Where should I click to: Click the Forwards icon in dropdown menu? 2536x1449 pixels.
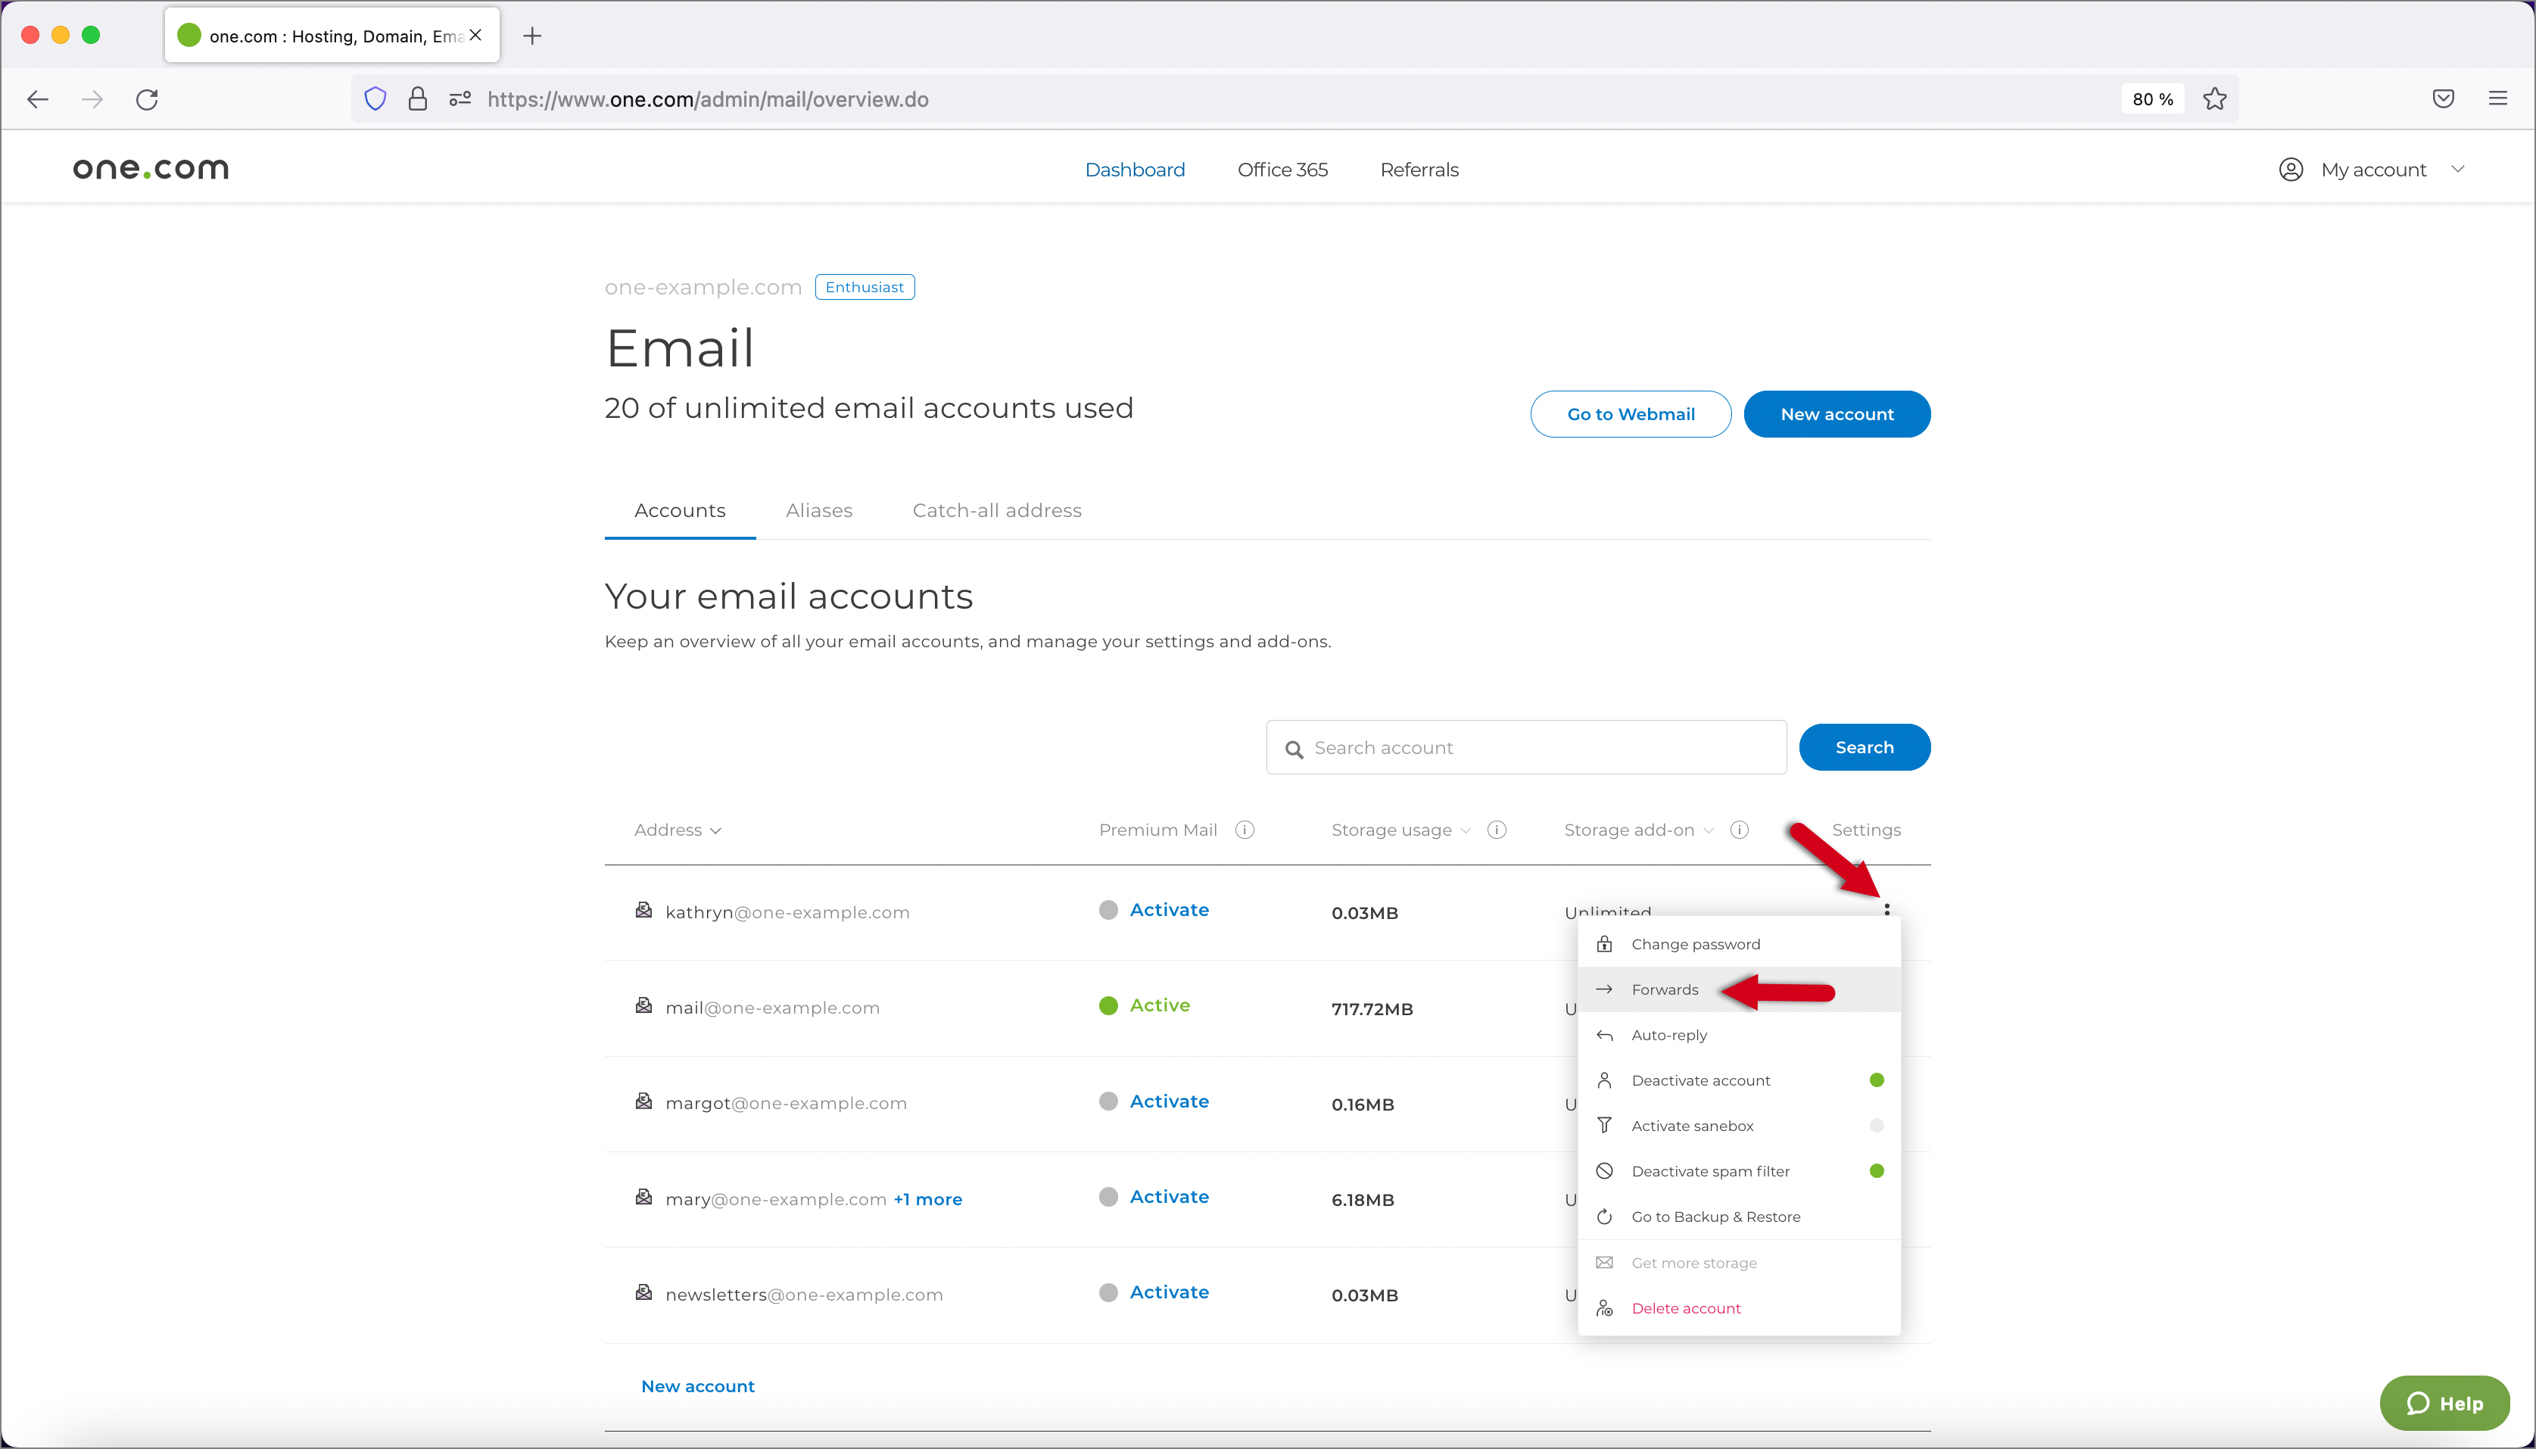[x=1606, y=989]
